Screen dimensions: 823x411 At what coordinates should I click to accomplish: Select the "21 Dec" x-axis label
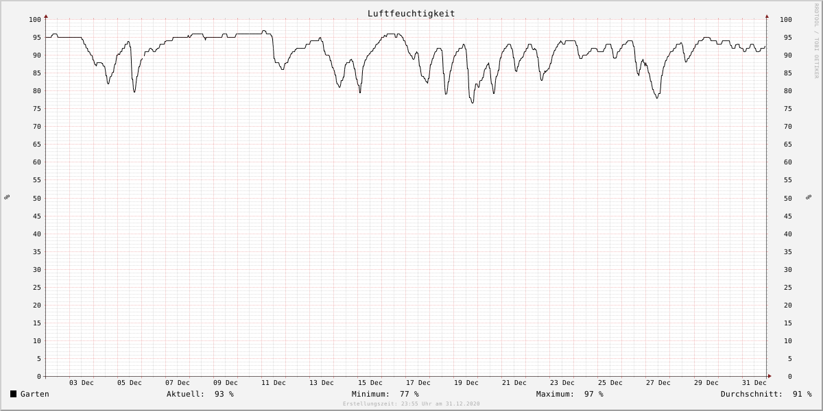[x=514, y=383]
